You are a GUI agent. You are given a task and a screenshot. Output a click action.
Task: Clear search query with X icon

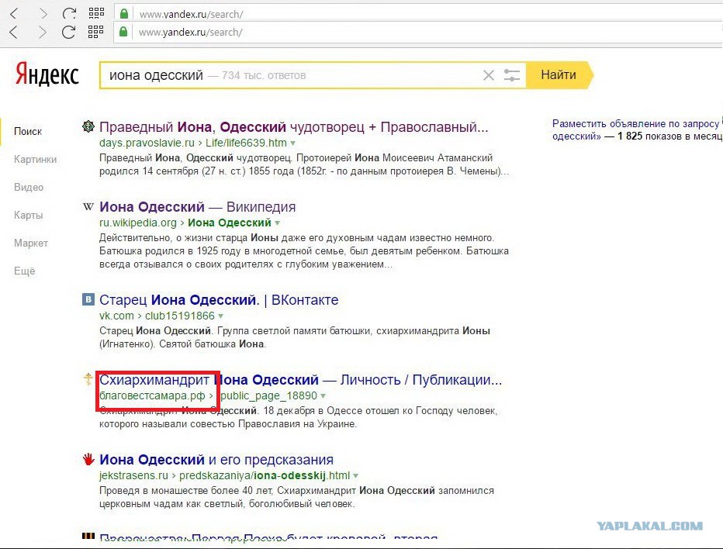[488, 75]
